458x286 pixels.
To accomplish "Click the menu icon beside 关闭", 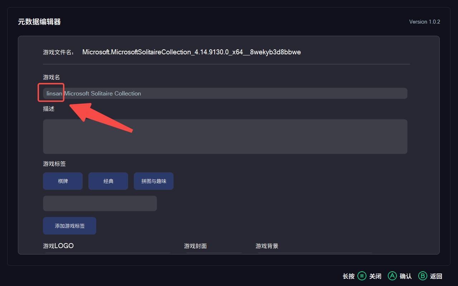I will [362, 276].
